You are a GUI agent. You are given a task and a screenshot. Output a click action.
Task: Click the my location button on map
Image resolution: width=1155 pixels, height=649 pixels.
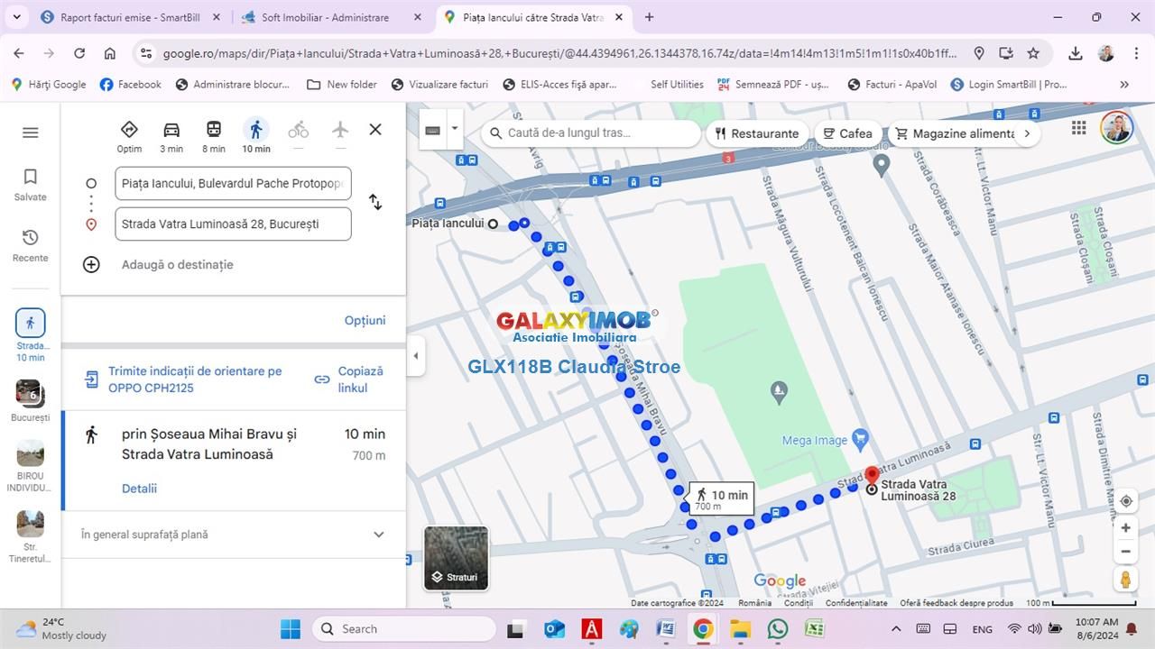(1126, 501)
